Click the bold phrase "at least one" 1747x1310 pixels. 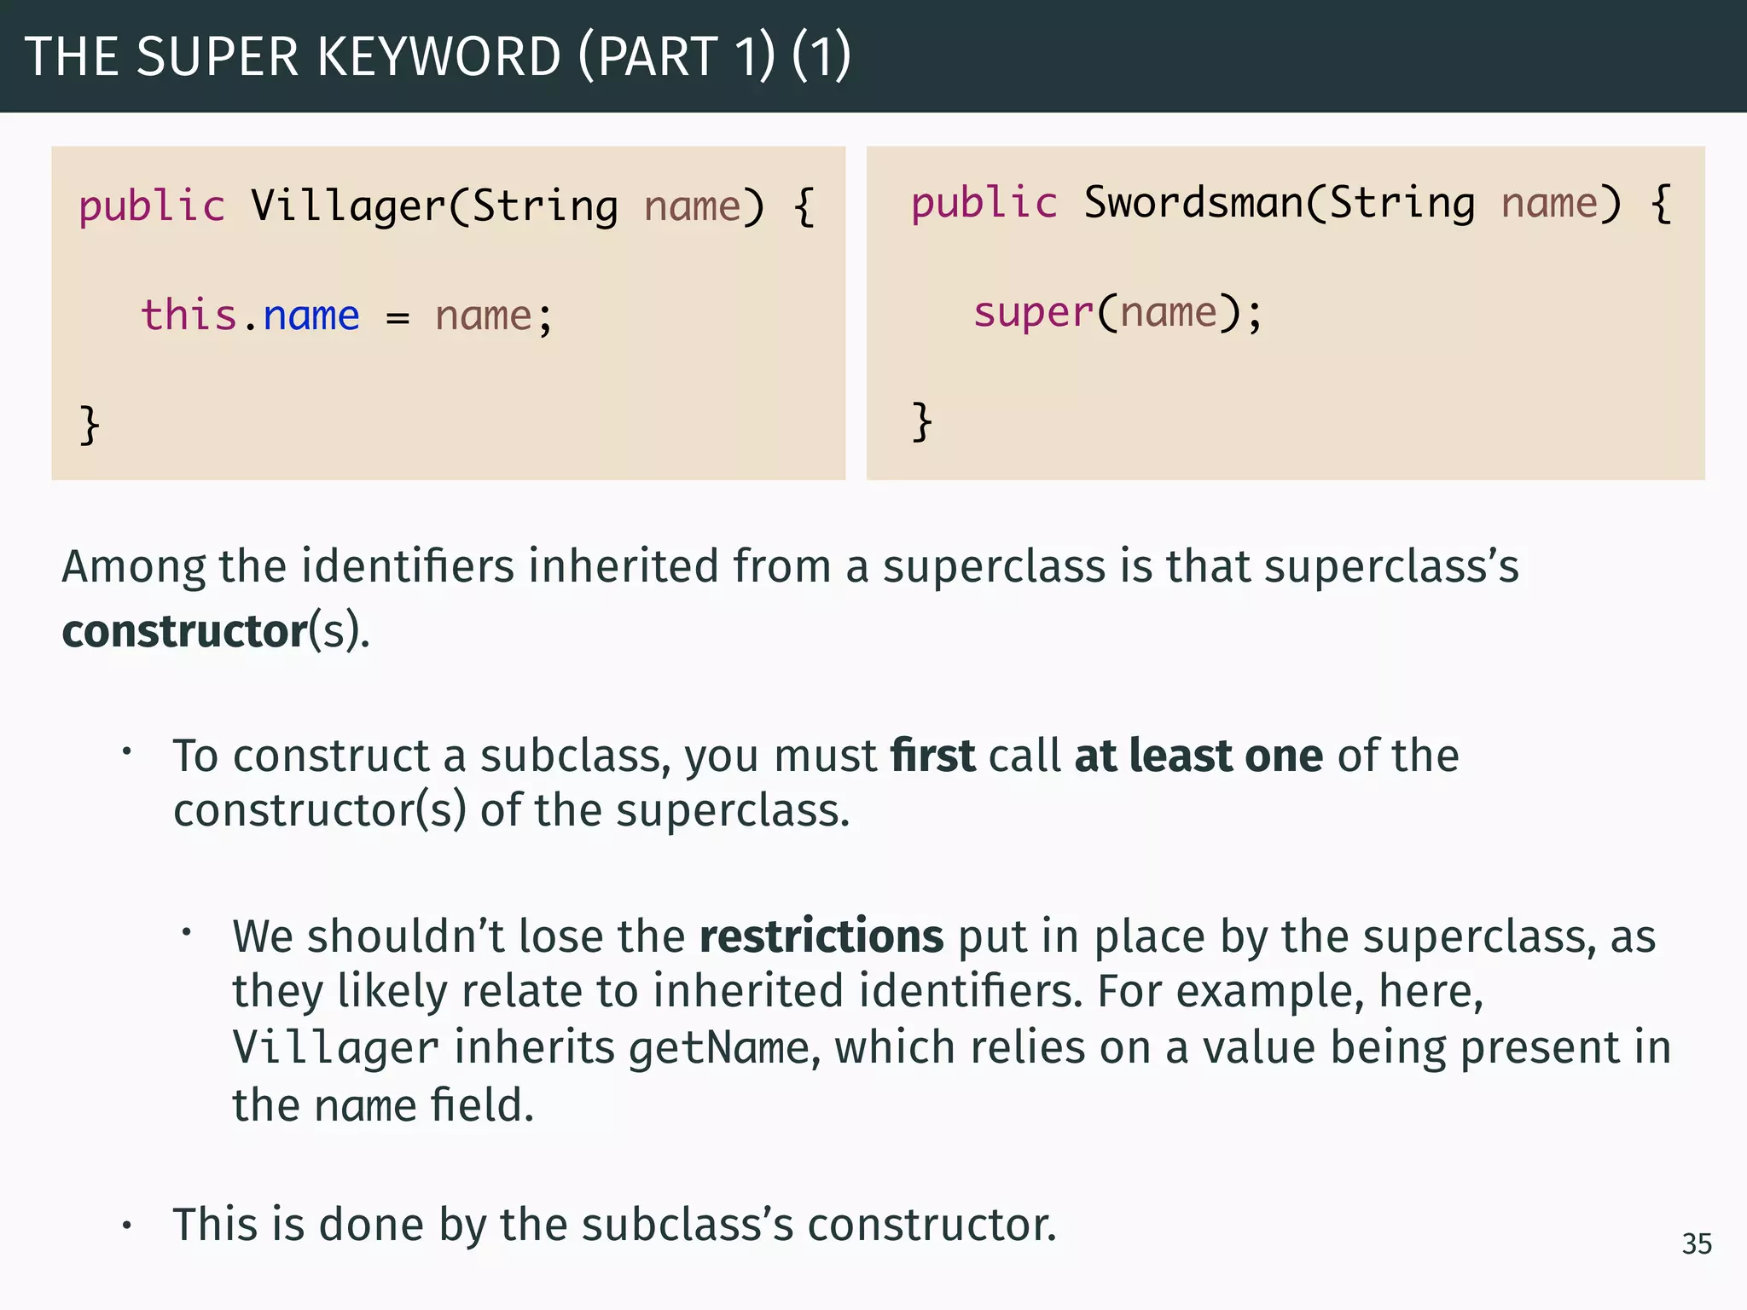point(1199,756)
